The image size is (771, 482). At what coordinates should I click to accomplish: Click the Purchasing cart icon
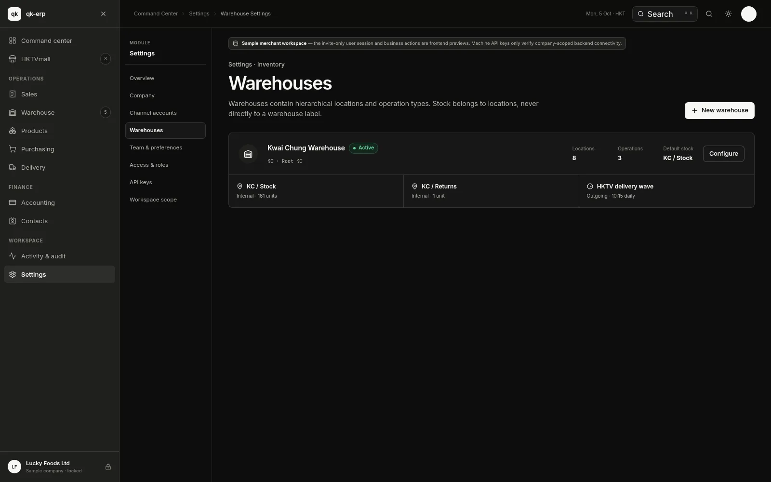pyautogui.click(x=13, y=149)
